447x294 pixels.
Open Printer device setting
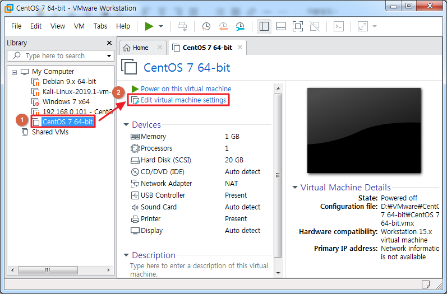[x=150, y=219]
